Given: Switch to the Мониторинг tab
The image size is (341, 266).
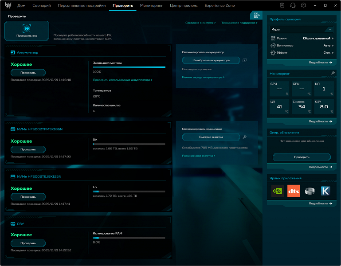Looking at the screenshot, I should point(151,5).
